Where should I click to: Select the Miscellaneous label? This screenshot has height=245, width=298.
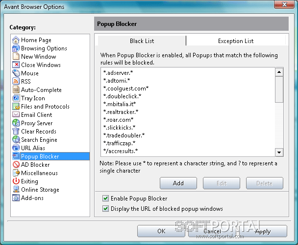tap(39, 173)
